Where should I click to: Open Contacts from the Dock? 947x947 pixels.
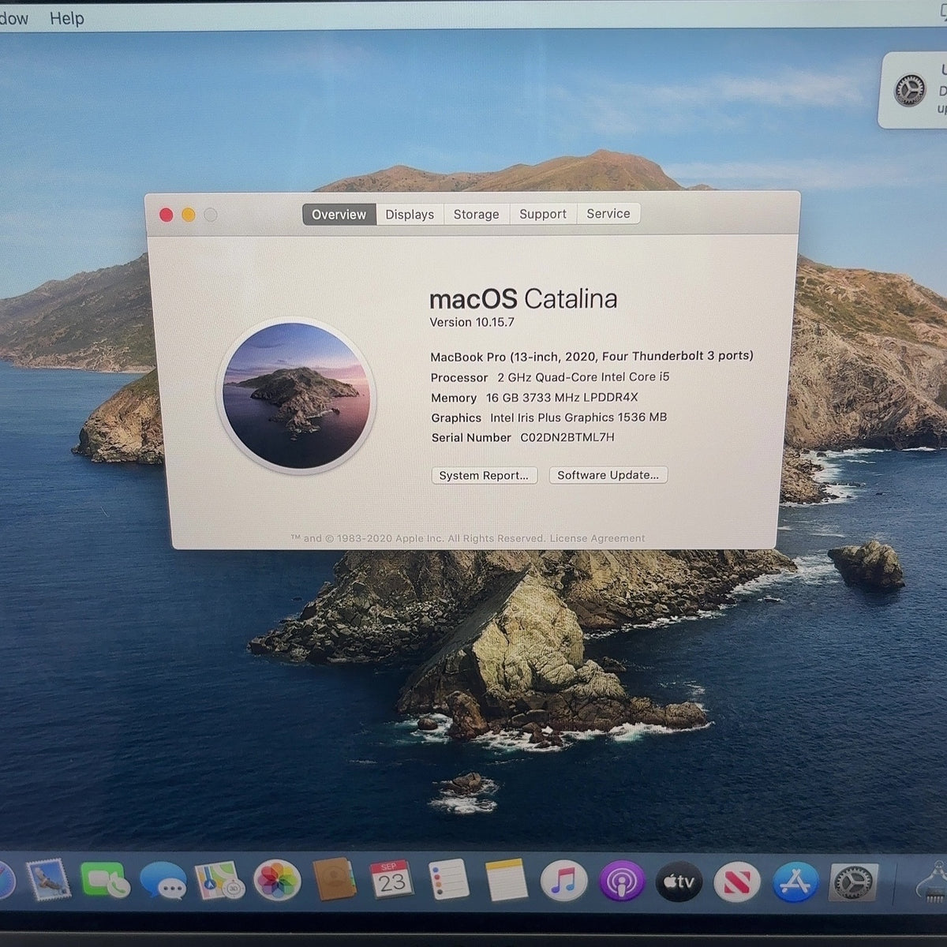(x=335, y=880)
